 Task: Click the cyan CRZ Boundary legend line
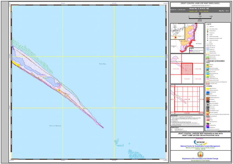click(x=208, y=51)
